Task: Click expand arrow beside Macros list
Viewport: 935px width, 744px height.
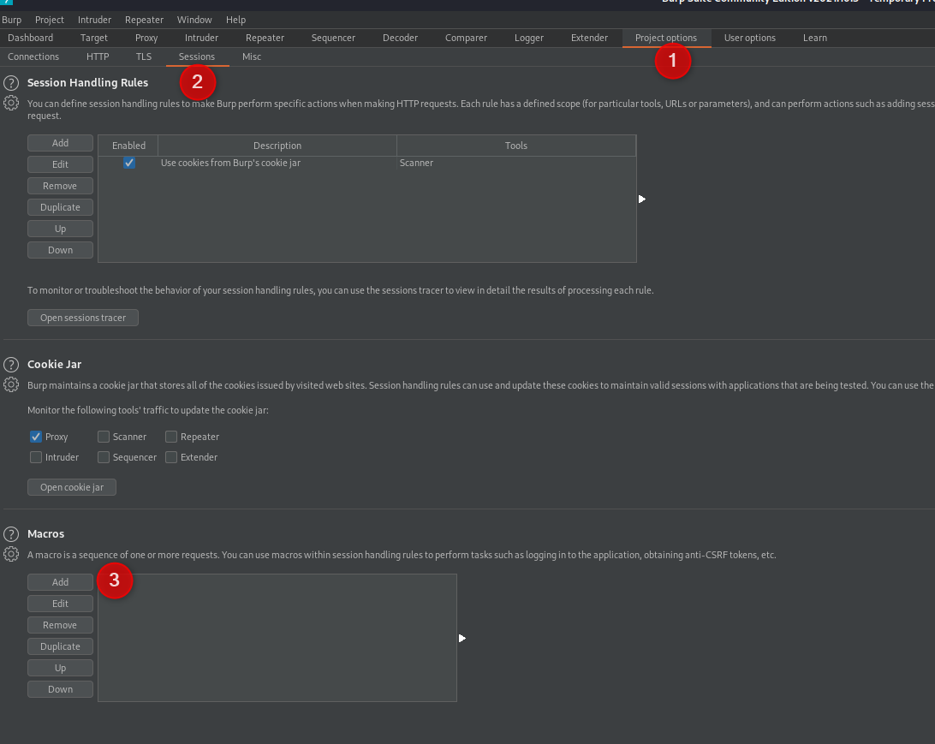Action: click(x=462, y=638)
